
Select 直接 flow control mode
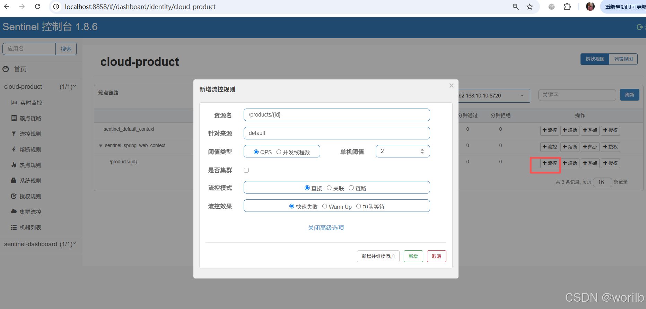(307, 188)
